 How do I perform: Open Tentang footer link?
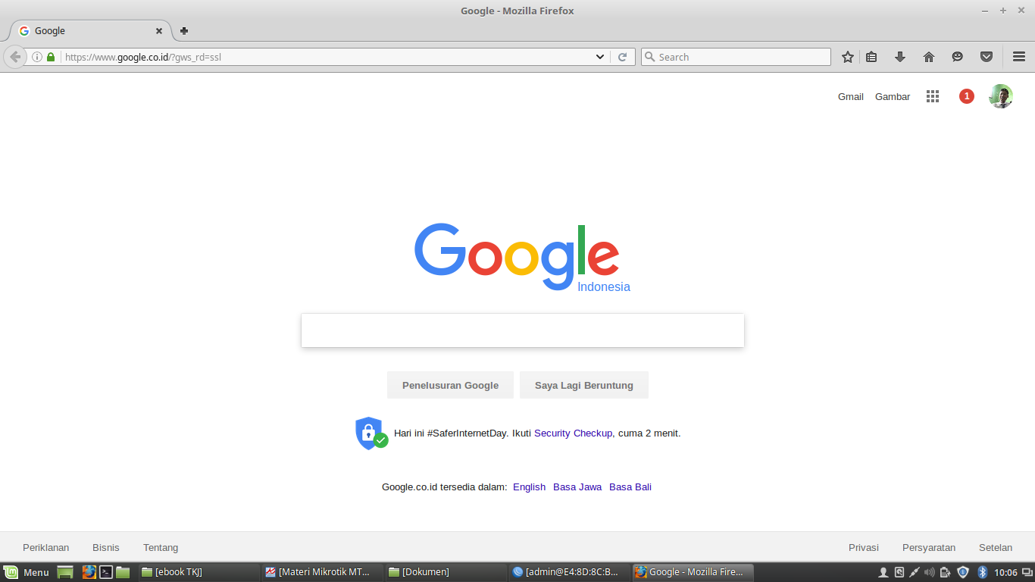161,547
